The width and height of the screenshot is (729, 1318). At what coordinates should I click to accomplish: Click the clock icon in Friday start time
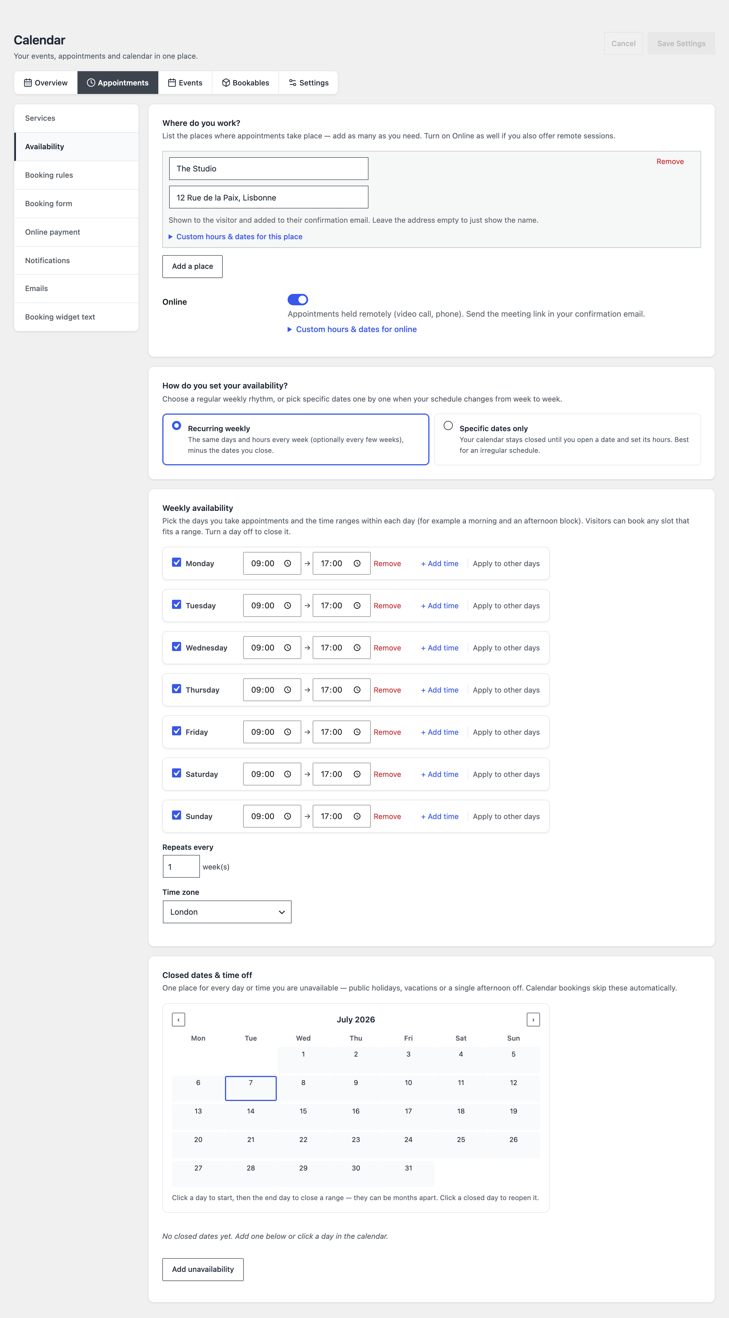[x=288, y=732]
